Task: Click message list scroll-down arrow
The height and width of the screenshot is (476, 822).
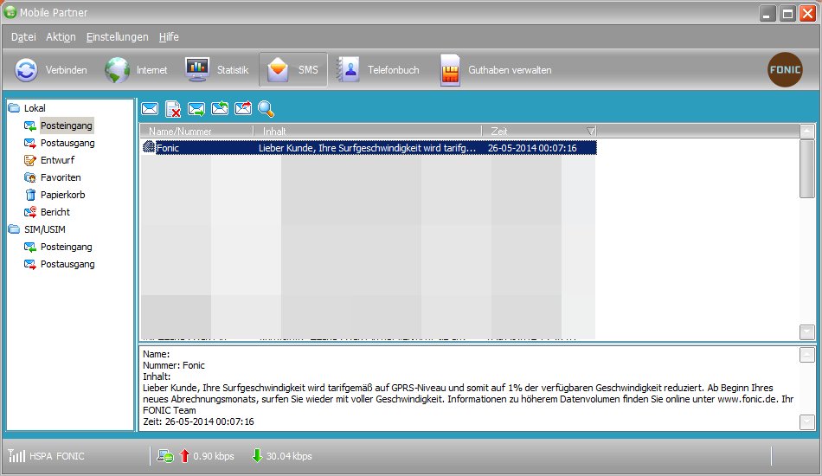Action: click(x=807, y=331)
